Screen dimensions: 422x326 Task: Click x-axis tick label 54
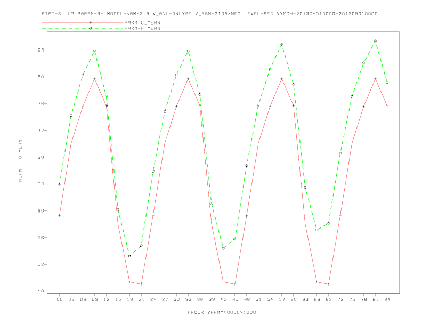click(270, 299)
